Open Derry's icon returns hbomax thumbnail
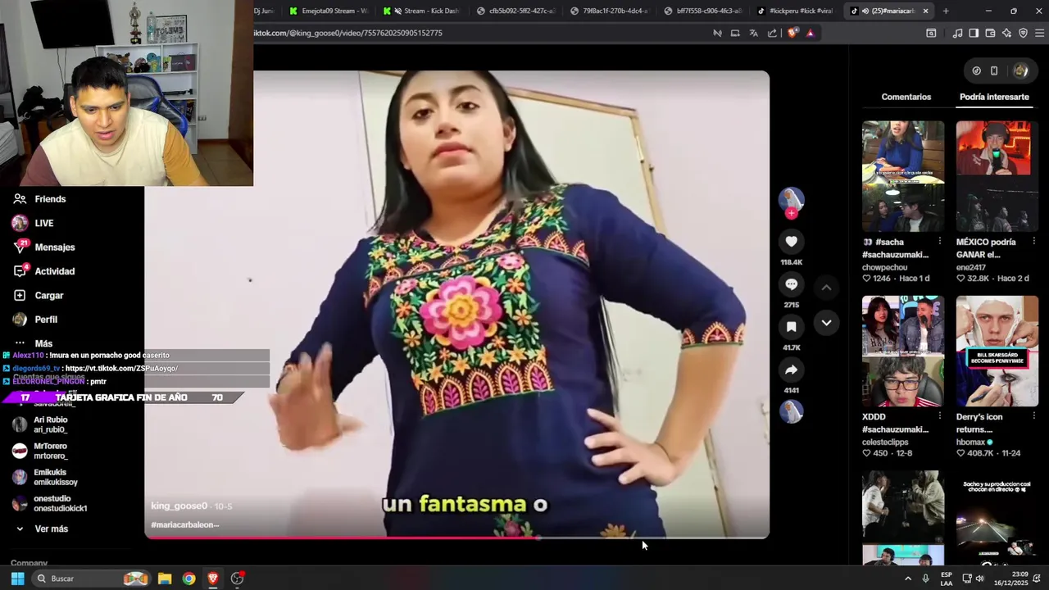This screenshot has height=590, width=1049. pyautogui.click(x=997, y=351)
